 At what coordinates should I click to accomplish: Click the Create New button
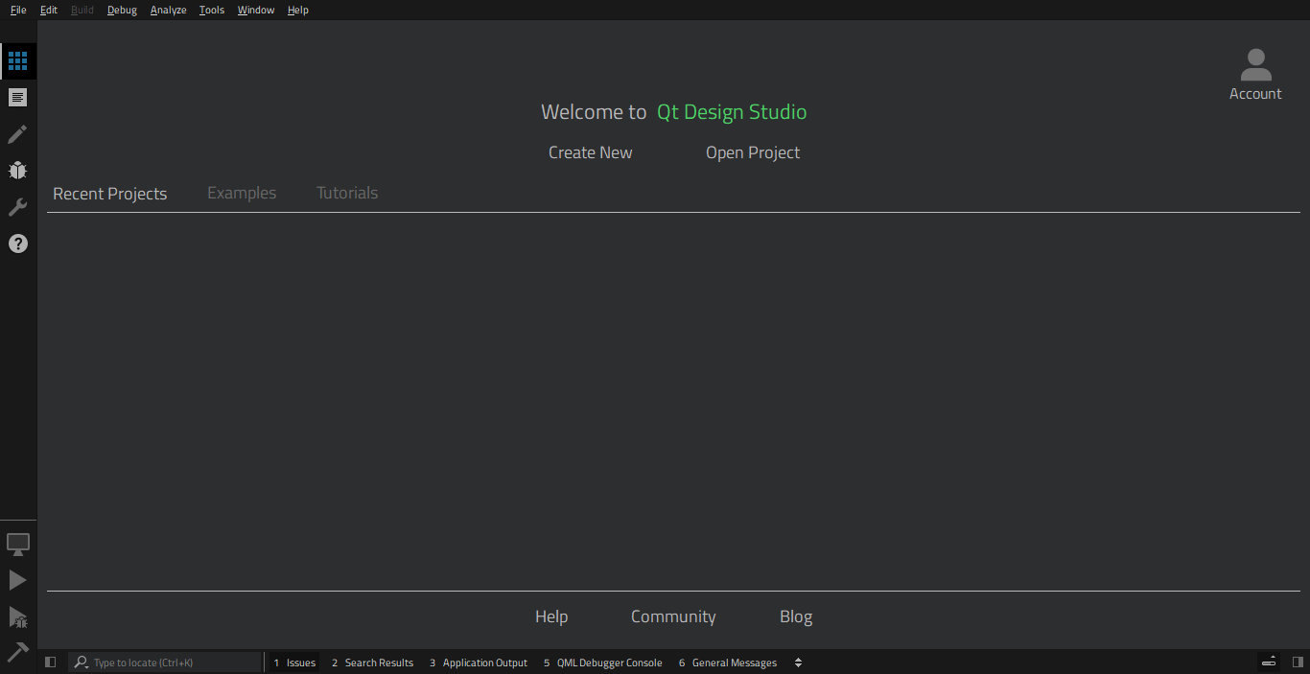click(x=590, y=151)
